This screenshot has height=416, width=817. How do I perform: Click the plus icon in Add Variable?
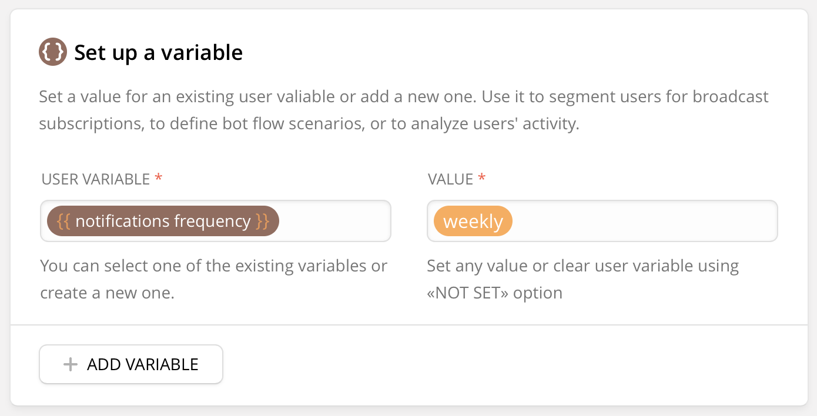click(x=71, y=365)
